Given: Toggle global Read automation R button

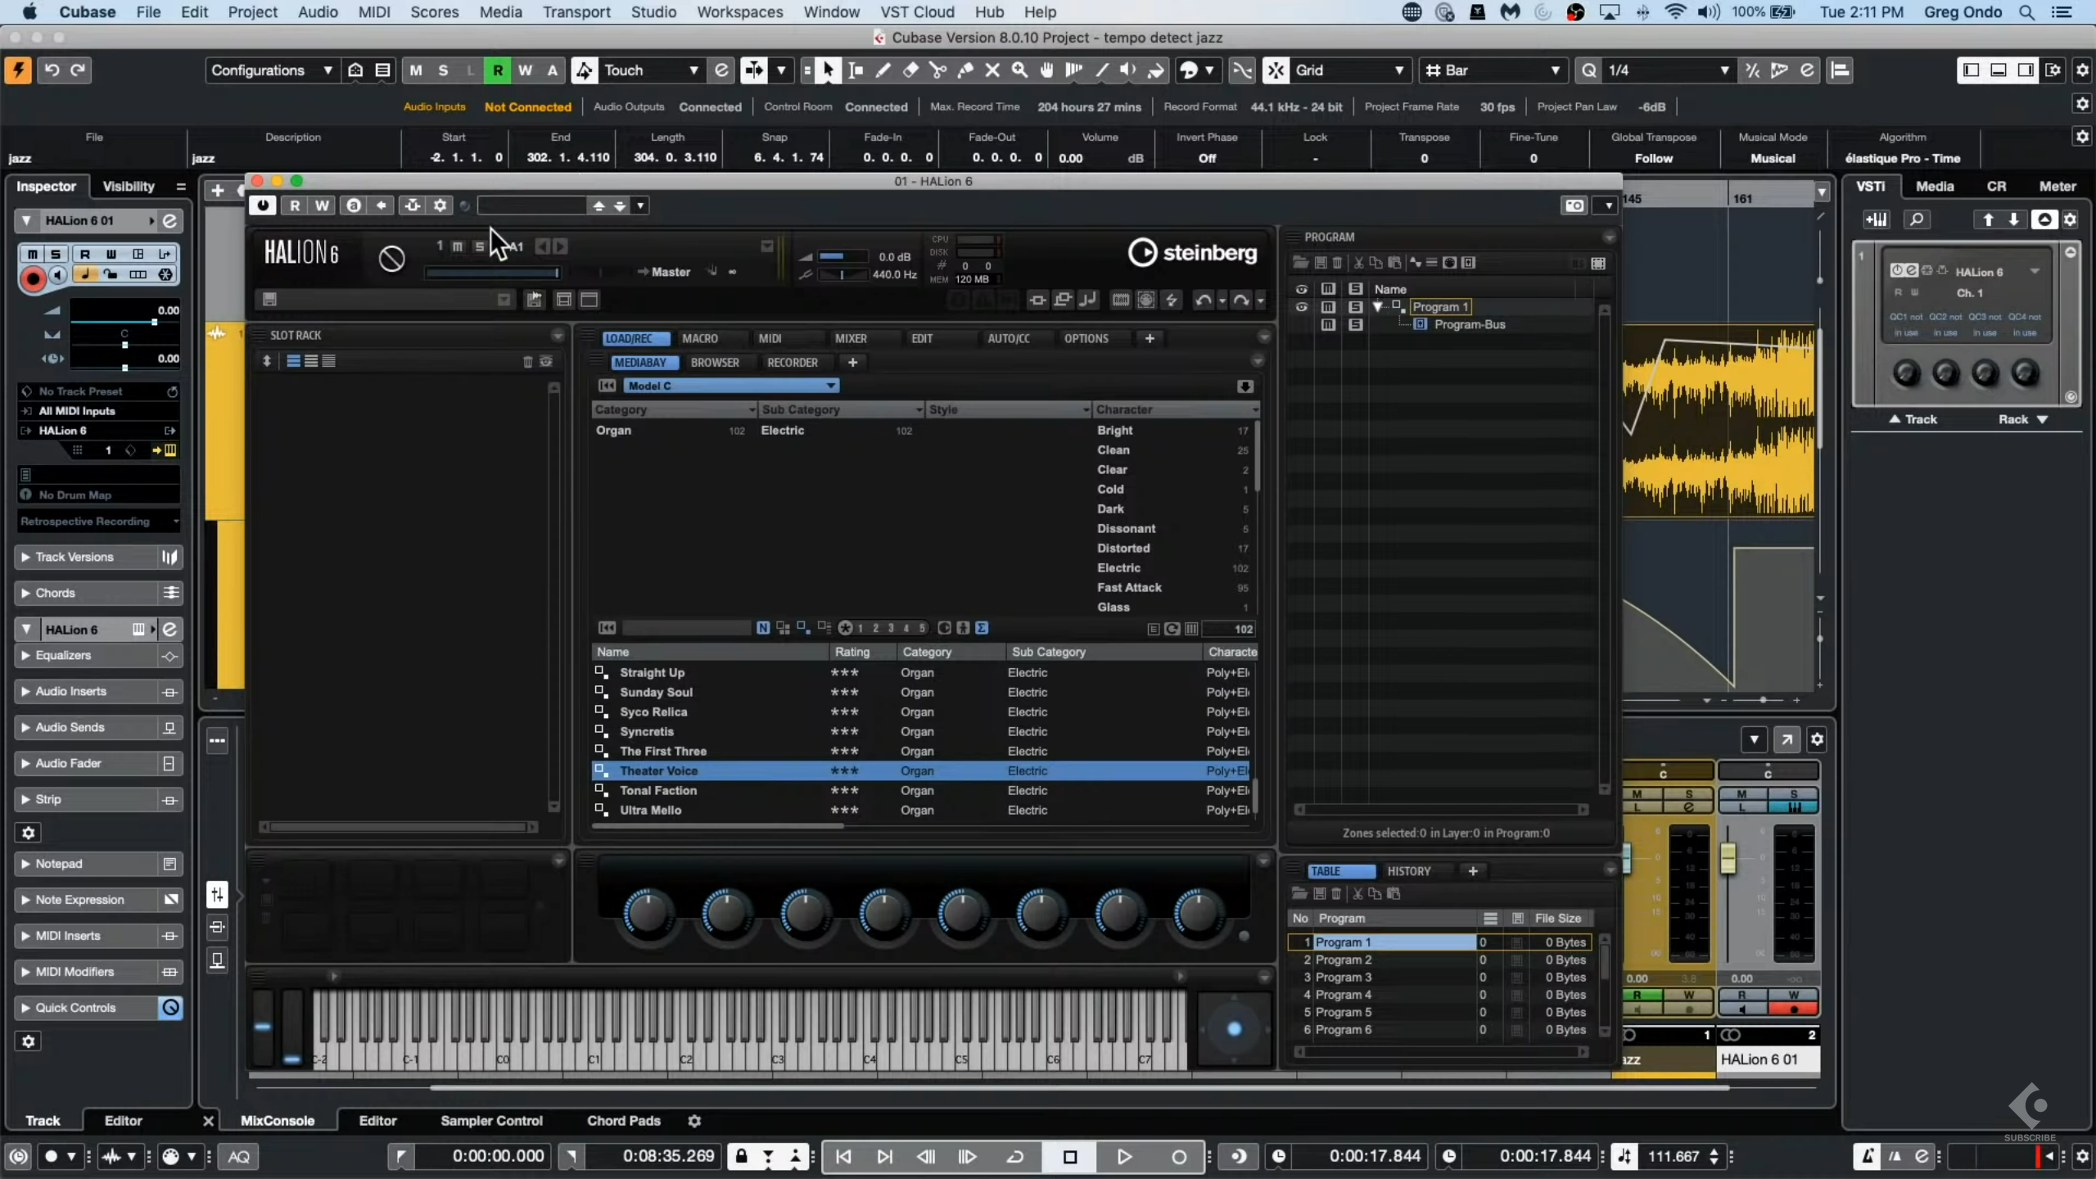Looking at the screenshot, I should (497, 70).
